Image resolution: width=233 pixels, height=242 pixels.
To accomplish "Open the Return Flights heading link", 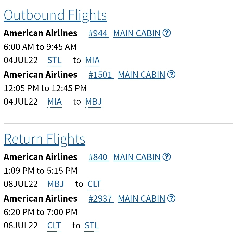I will tap(45, 139).
